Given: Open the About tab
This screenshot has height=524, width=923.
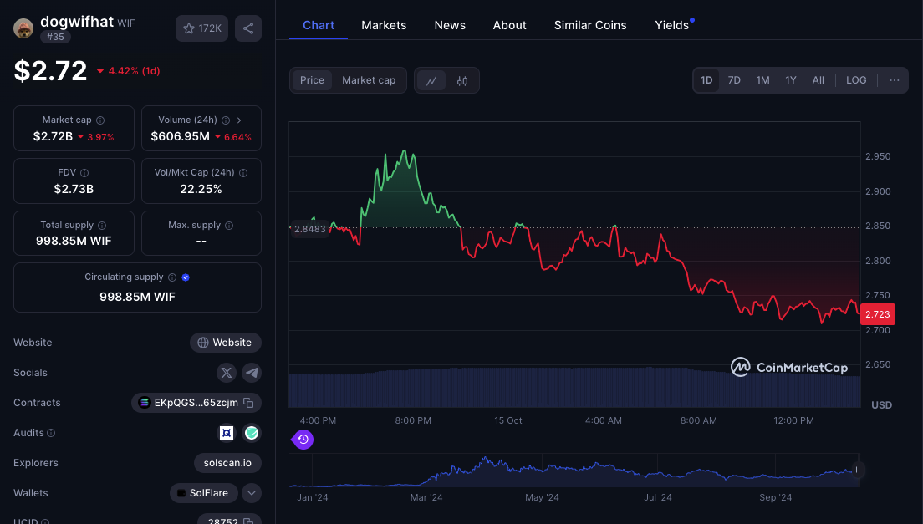Looking at the screenshot, I should click(x=509, y=25).
